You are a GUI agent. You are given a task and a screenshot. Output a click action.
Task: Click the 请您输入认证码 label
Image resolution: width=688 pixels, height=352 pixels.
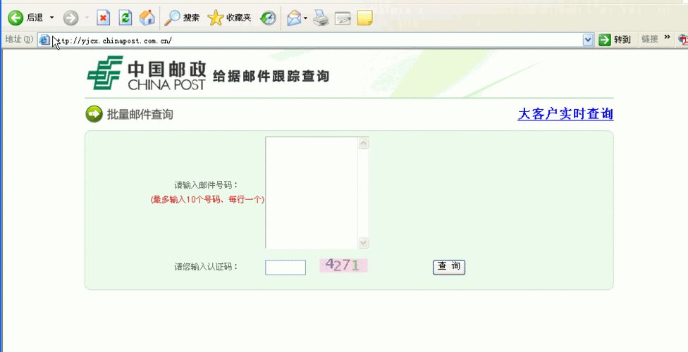(207, 267)
